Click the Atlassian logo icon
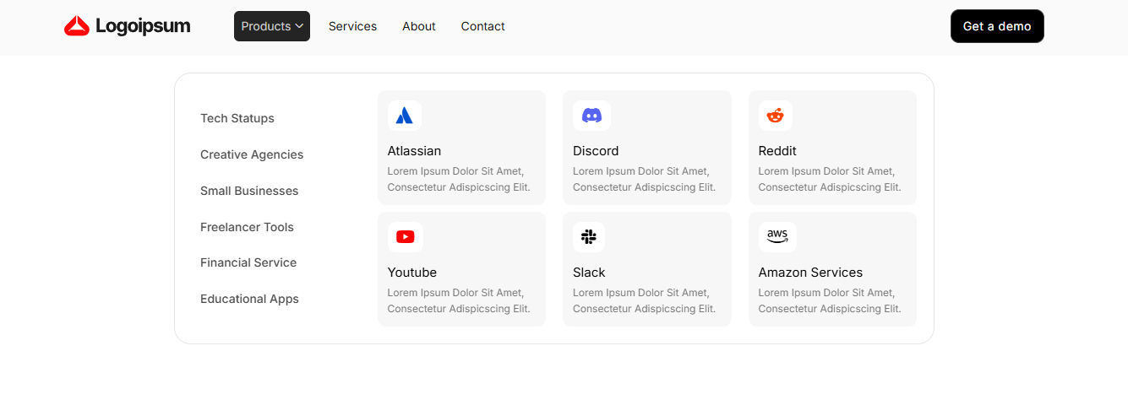This screenshot has height=400, width=1128. coord(404,116)
